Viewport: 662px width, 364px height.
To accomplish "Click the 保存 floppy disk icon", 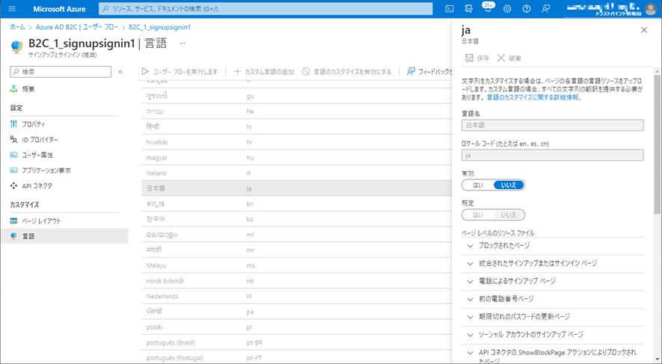I will (469, 58).
